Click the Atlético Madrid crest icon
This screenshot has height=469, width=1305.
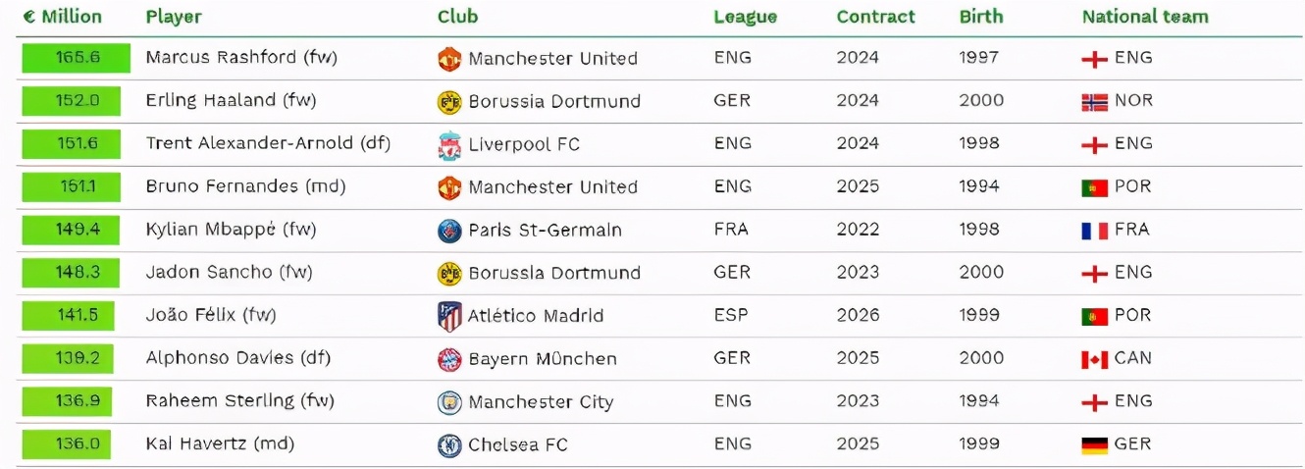coord(448,316)
